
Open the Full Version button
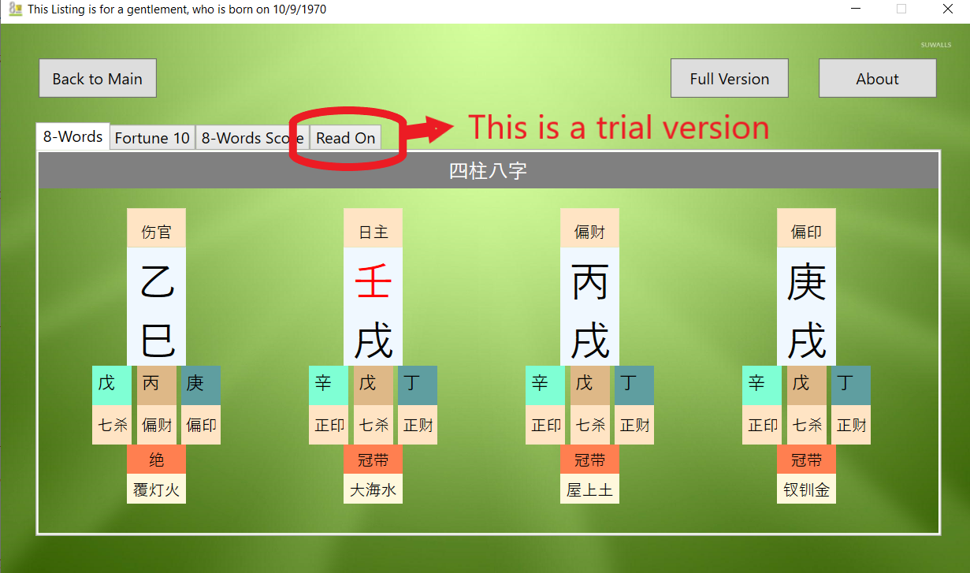pyautogui.click(x=729, y=78)
